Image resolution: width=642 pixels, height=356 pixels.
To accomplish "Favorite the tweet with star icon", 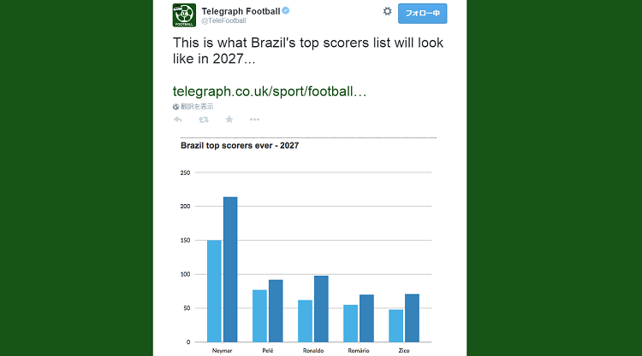I will [x=229, y=120].
